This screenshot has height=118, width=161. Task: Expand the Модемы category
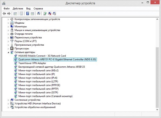8,23
